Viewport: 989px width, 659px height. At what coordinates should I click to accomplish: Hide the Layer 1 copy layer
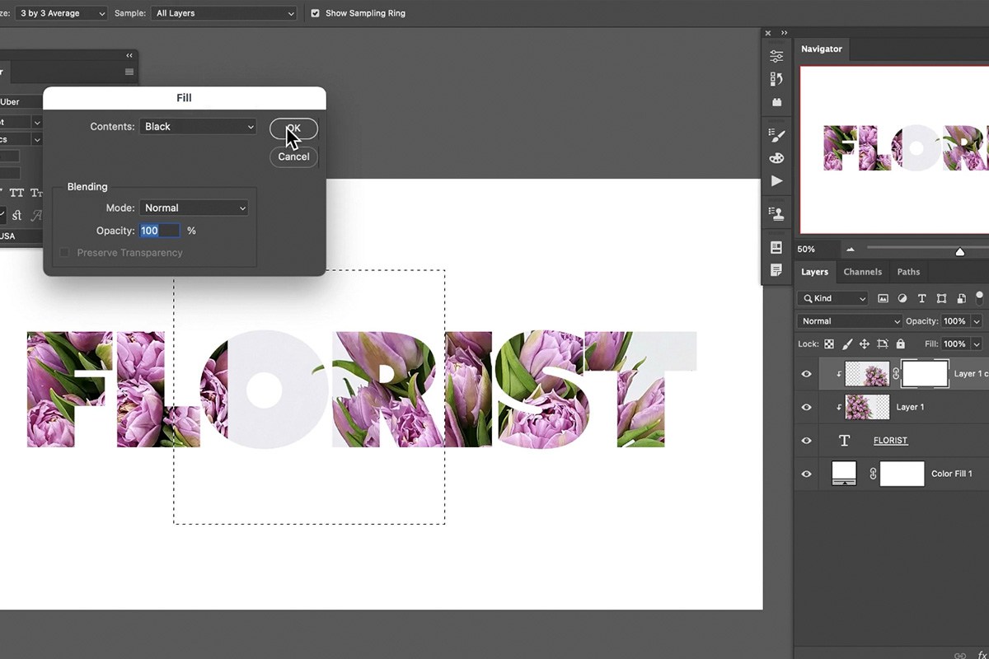pos(806,374)
